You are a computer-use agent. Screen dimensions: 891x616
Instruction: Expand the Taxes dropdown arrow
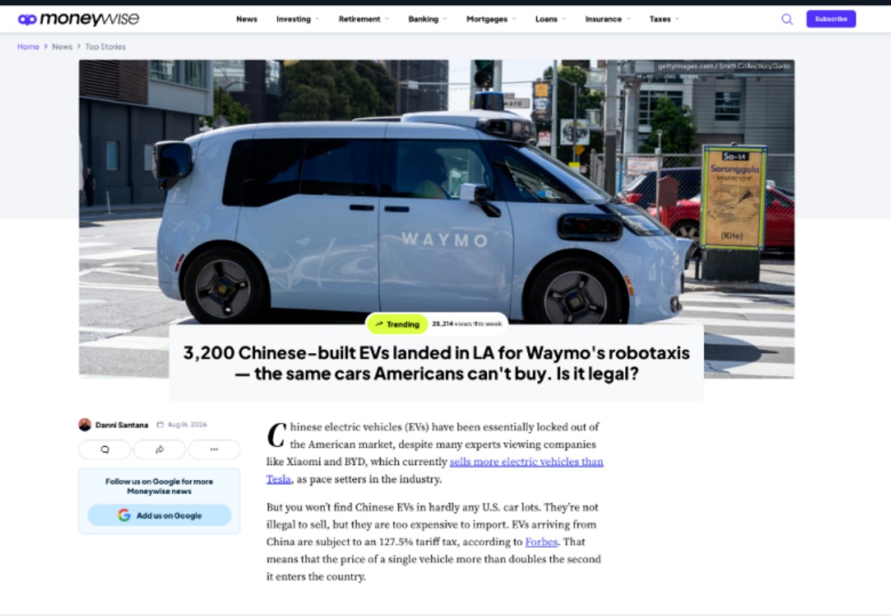(x=677, y=19)
